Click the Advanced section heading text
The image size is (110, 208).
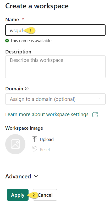[18, 176]
